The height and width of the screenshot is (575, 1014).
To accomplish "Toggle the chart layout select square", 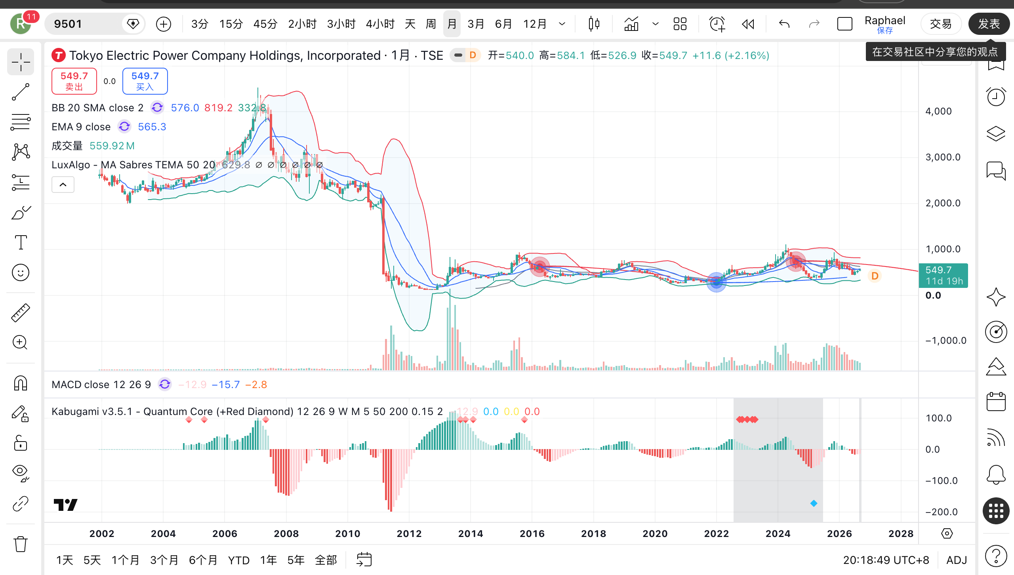I will tap(844, 24).
